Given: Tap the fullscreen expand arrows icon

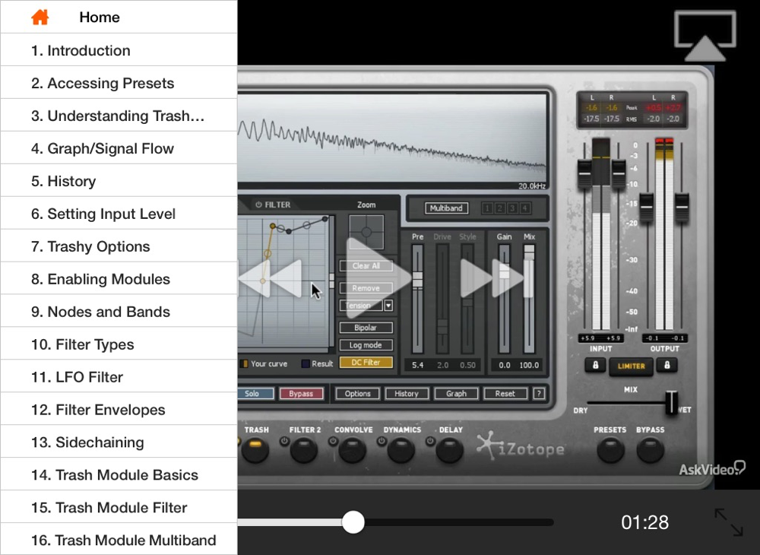Looking at the screenshot, I should tap(729, 522).
